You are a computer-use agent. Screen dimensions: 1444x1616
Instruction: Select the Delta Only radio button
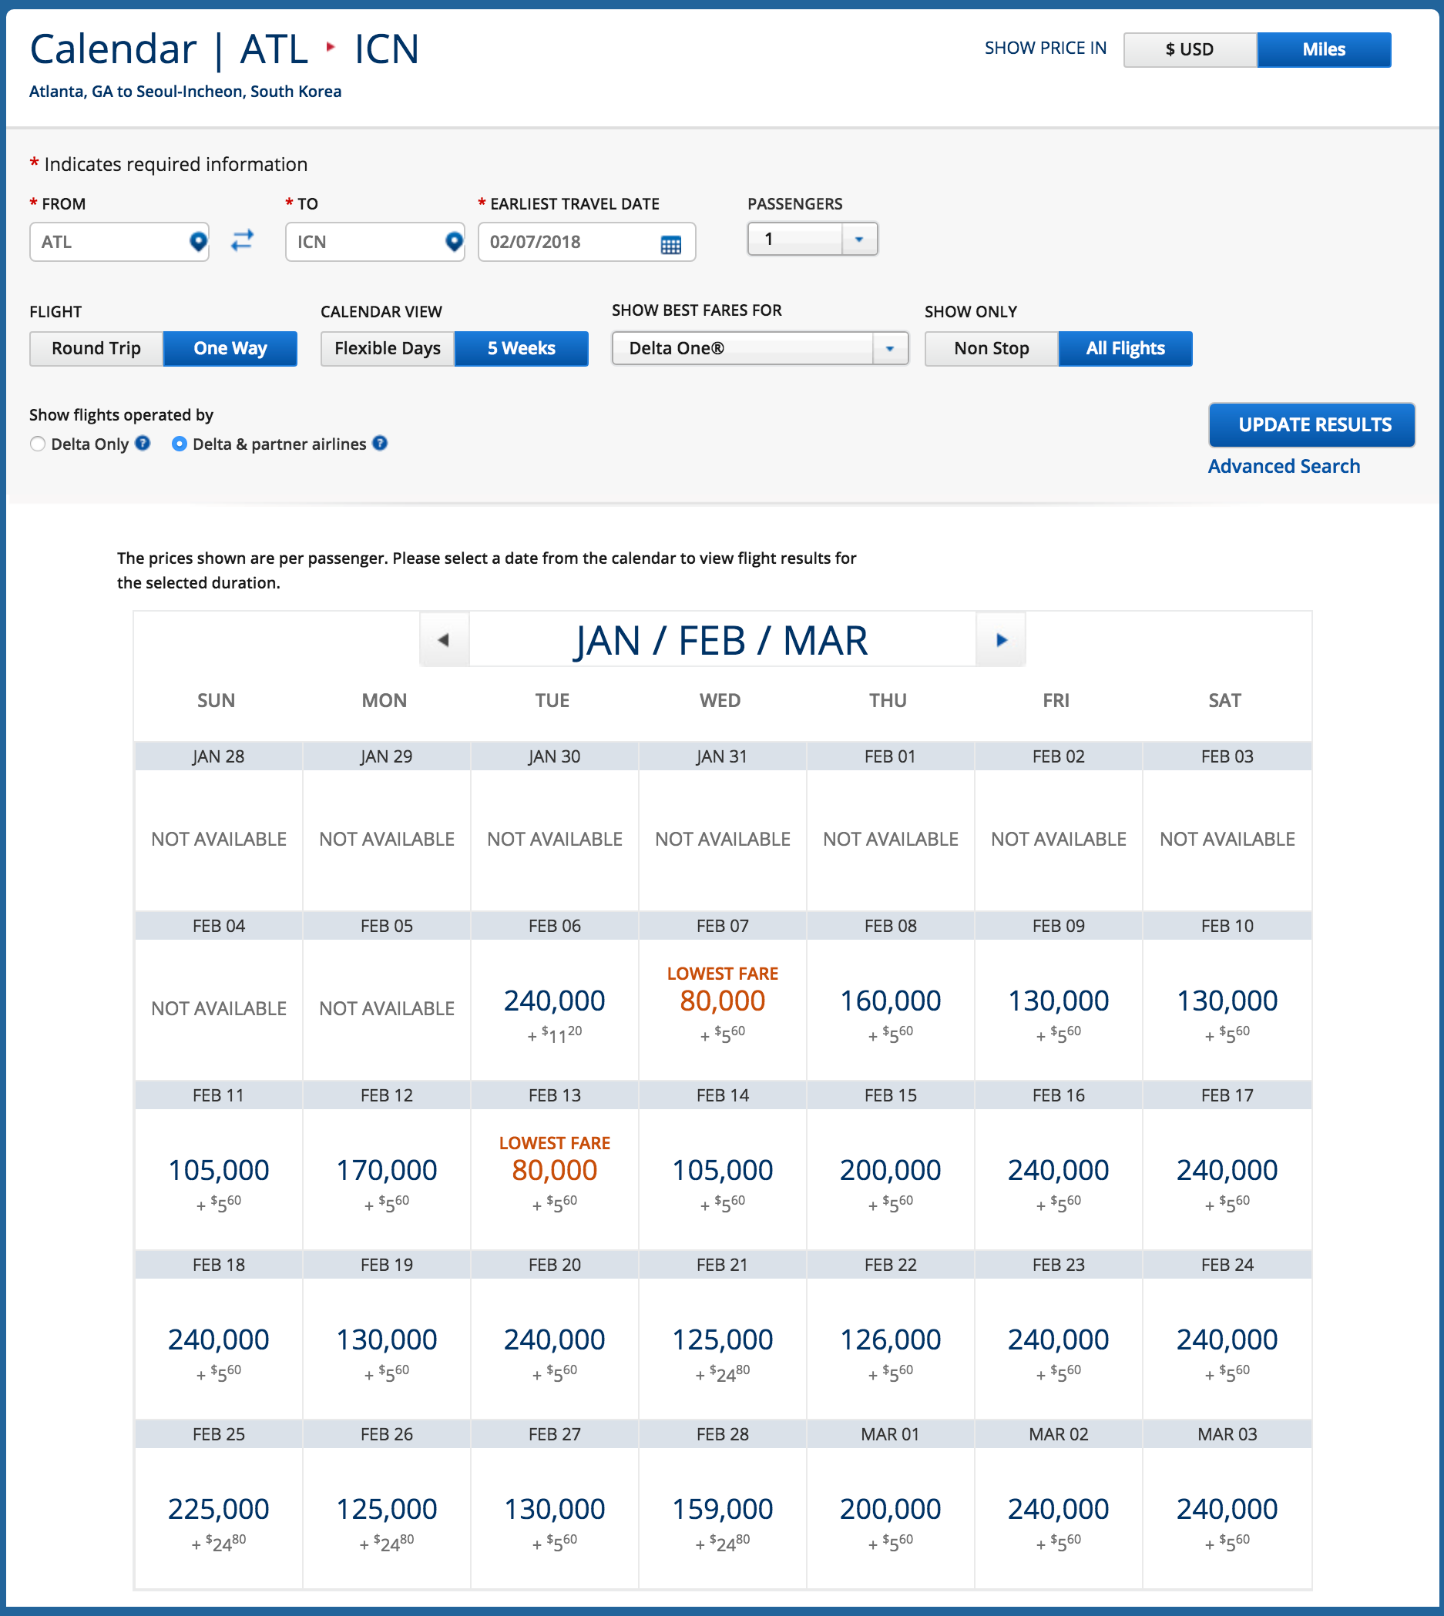[37, 444]
